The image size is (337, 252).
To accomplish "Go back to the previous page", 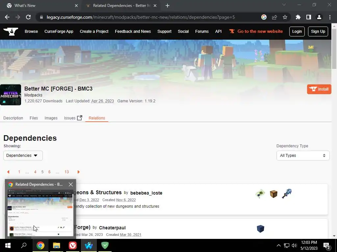I will point(7,17).
